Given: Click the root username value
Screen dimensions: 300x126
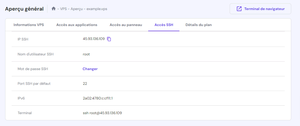Looking at the screenshot, I should (86, 54).
